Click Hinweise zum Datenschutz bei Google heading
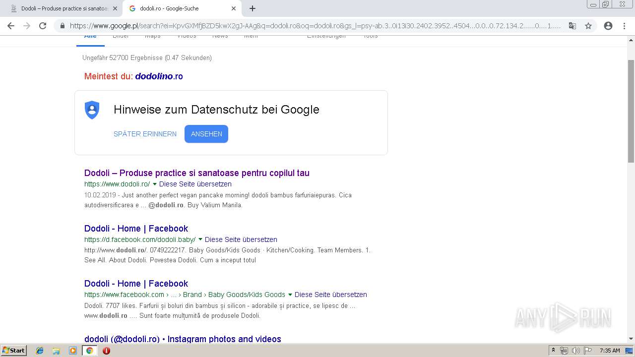This screenshot has width=635, height=357. pos(216,110)
